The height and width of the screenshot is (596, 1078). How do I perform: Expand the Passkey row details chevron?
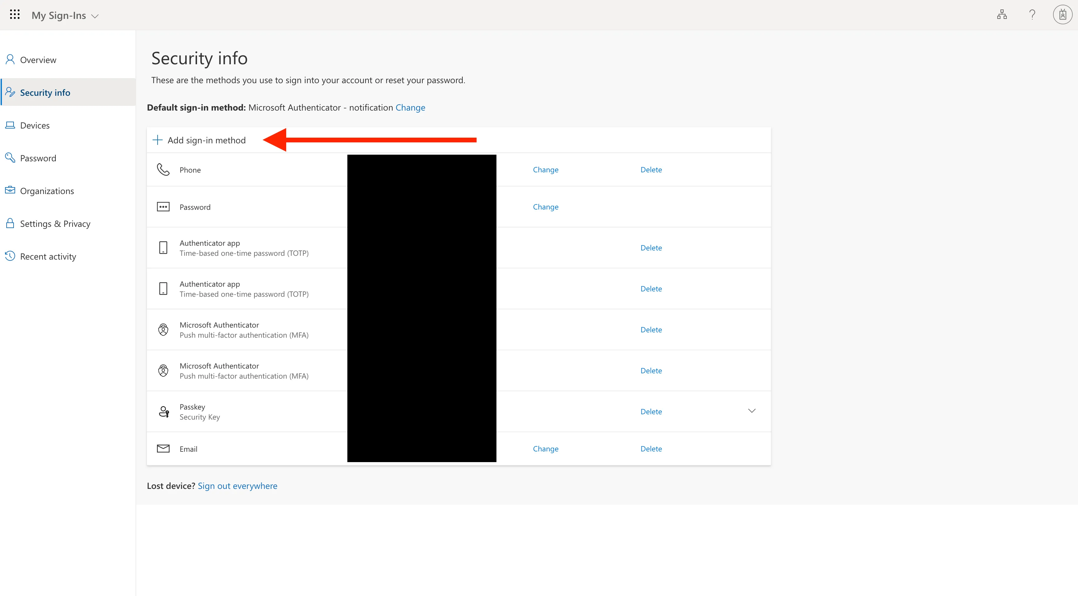tap(751, 411)
